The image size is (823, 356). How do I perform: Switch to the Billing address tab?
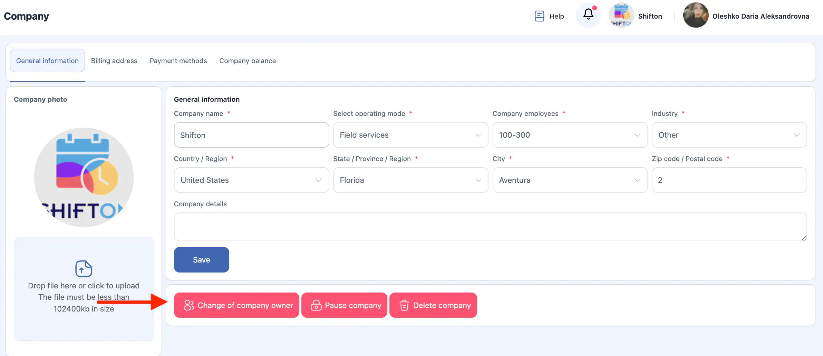(x=114, y=61)
